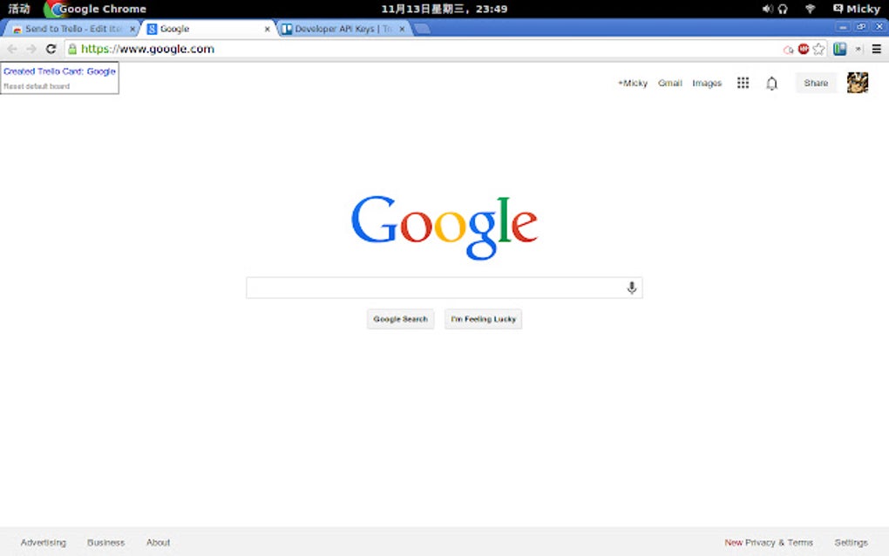Click the profile avatar picture

[858, 83]
